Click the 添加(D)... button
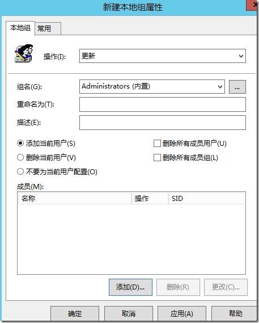This screenshot has height=323, width=259. 130,287
